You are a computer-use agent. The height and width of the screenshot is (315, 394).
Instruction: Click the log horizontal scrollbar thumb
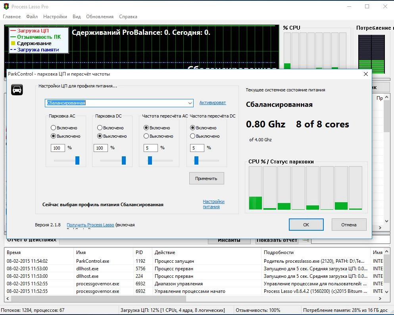click(x=98, y=298)
